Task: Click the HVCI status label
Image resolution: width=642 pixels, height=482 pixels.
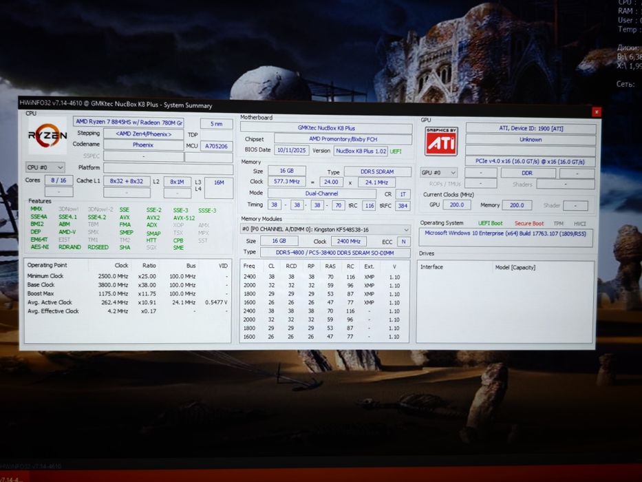Action: pyautogui.click(x=580, y=224)
